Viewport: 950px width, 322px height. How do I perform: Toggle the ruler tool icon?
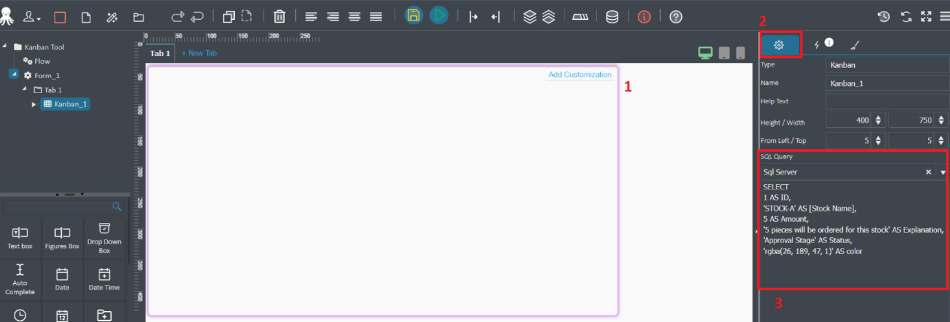click(x=580, y=17)
